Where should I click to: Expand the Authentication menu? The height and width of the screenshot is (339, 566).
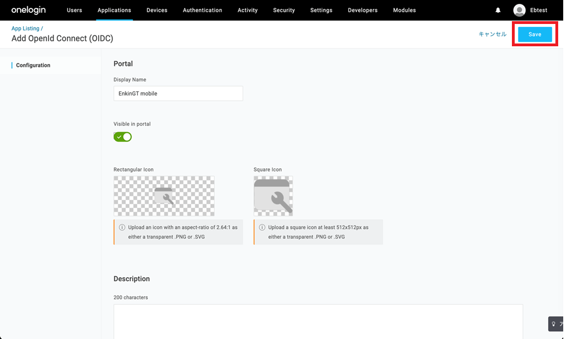(202, 10)
